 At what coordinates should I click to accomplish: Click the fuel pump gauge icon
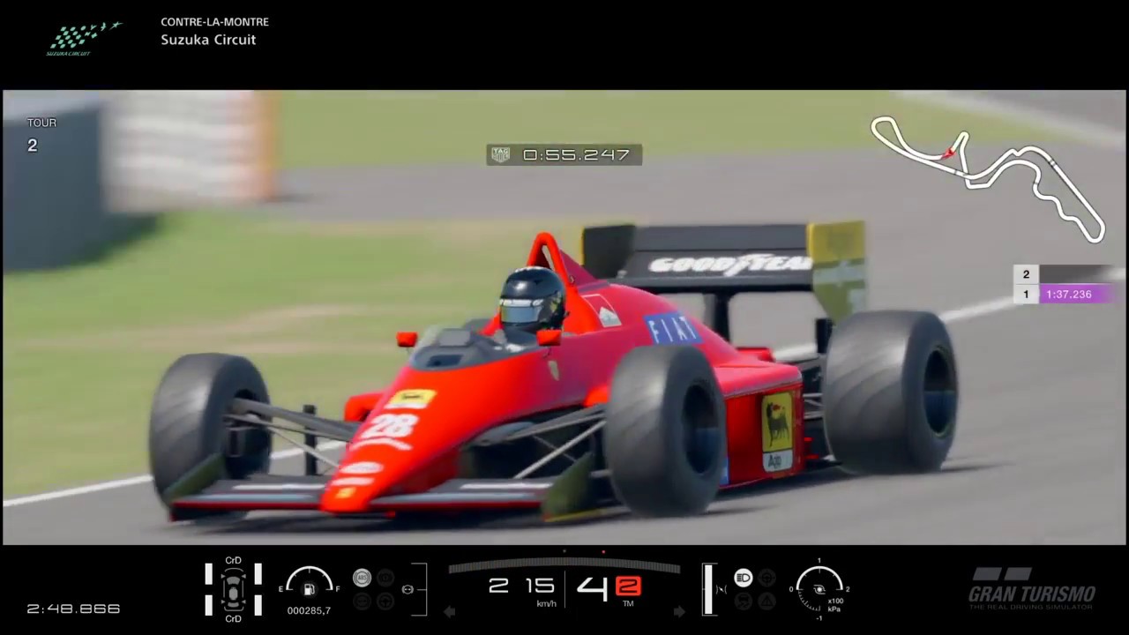pos(309,588)
